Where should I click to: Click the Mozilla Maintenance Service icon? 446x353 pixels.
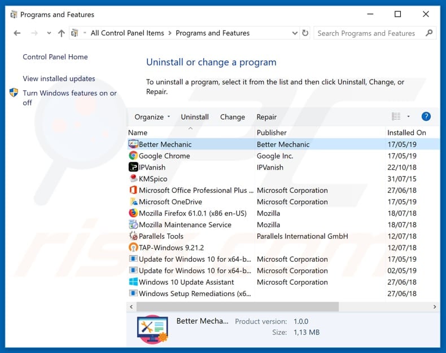[x=133, y=224]
